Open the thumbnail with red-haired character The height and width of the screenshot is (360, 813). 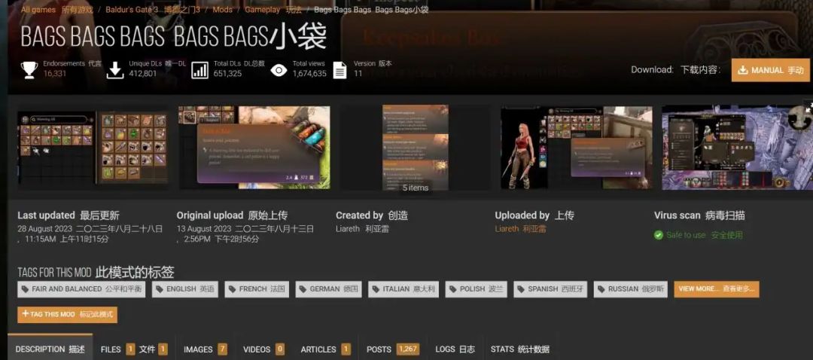(576, 148)
